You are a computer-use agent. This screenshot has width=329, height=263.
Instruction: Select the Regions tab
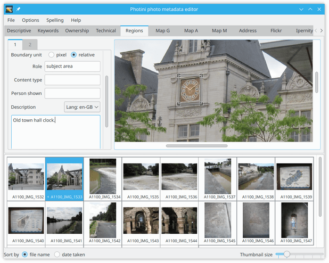[134, 31]
